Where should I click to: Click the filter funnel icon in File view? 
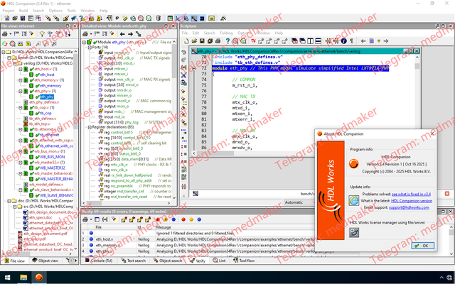pos(42,34)
